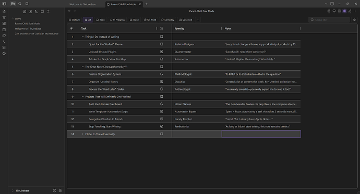
Task: Click the quick switcher file icon in ribbon
Action: click(x=4, y=11)
